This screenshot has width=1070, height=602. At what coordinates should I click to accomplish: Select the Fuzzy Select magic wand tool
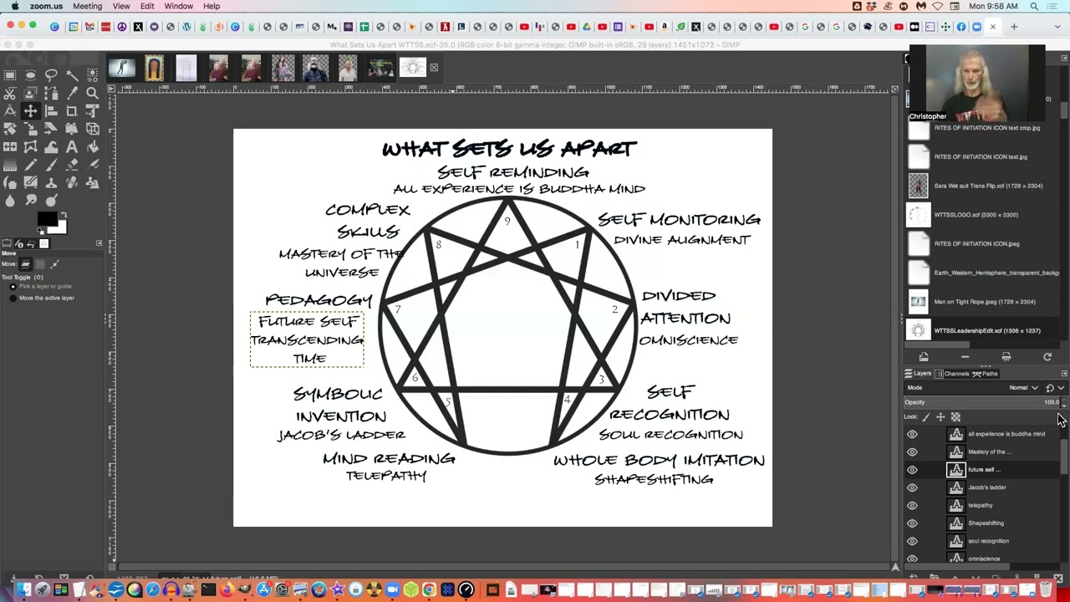(72, 74)
